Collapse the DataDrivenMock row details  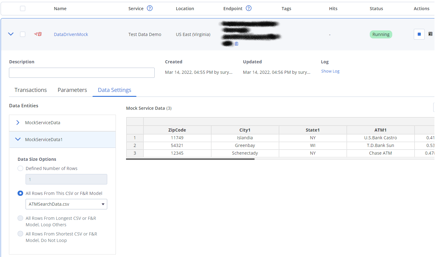coord(11,34)
